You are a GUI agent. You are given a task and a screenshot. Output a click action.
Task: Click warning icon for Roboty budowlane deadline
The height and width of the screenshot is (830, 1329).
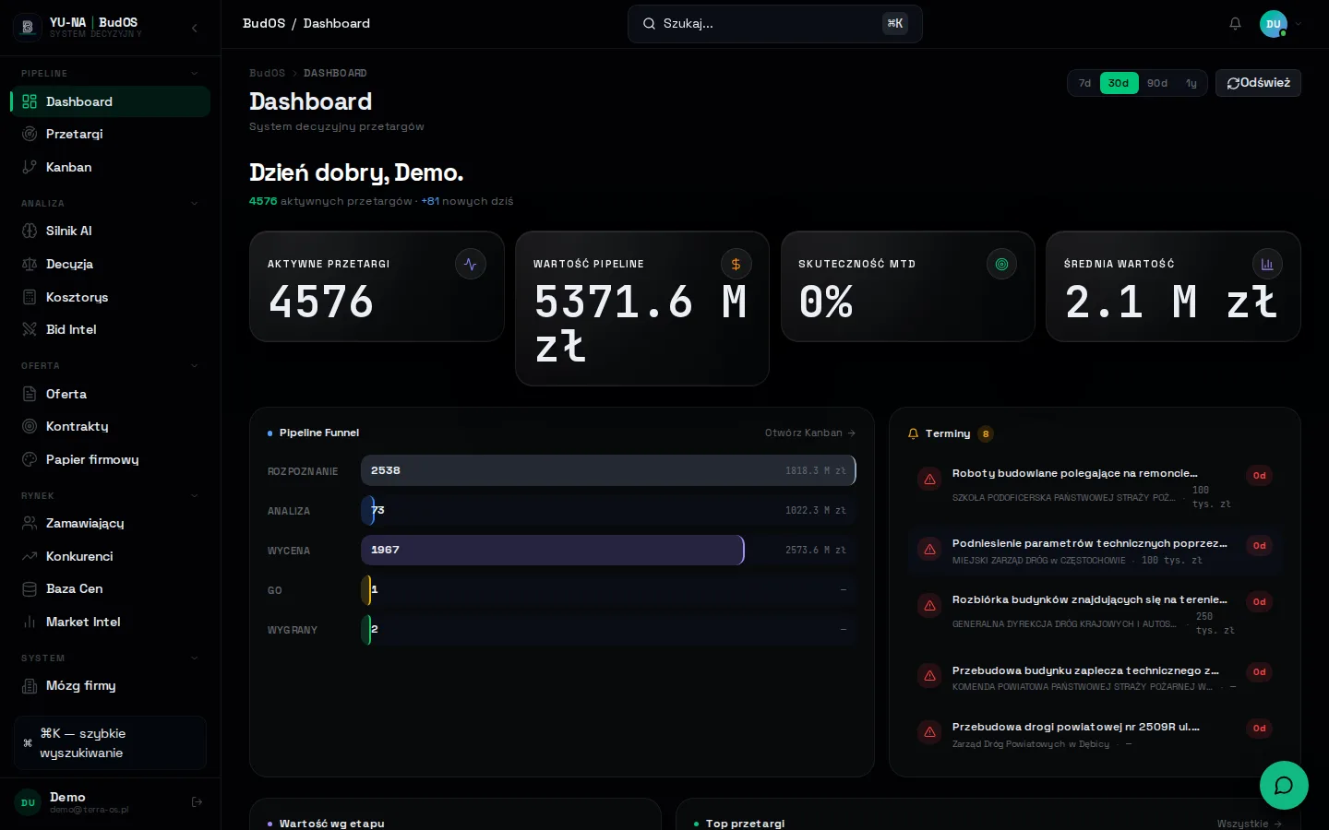coord(929,480)
